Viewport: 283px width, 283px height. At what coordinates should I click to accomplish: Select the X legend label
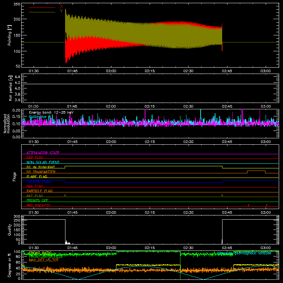[61, 6]
